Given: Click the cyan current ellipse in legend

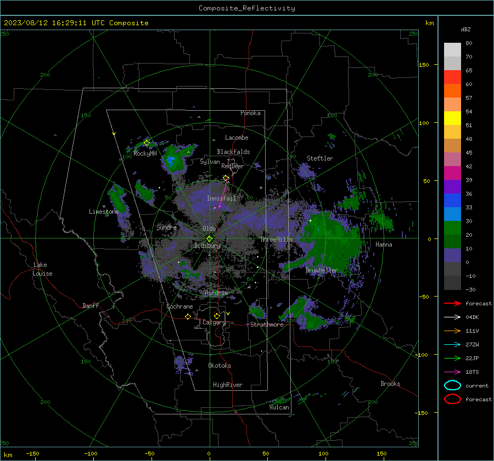Looking at the screenshot, I should pyautogui.click(x=452, y=385).
